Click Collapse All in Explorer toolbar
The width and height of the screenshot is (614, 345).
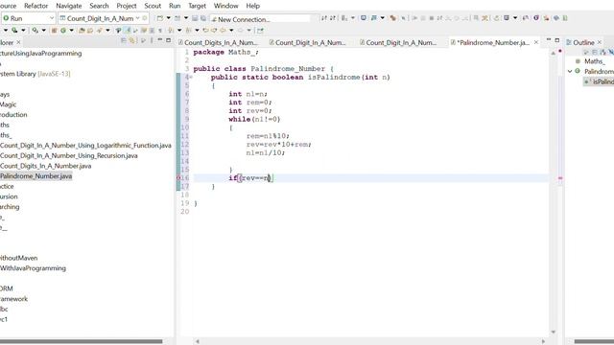click(124, 40)
